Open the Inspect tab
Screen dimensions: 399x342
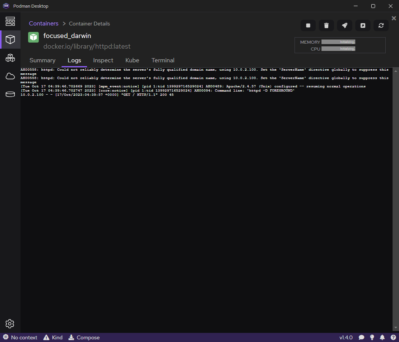coord(103,60)
